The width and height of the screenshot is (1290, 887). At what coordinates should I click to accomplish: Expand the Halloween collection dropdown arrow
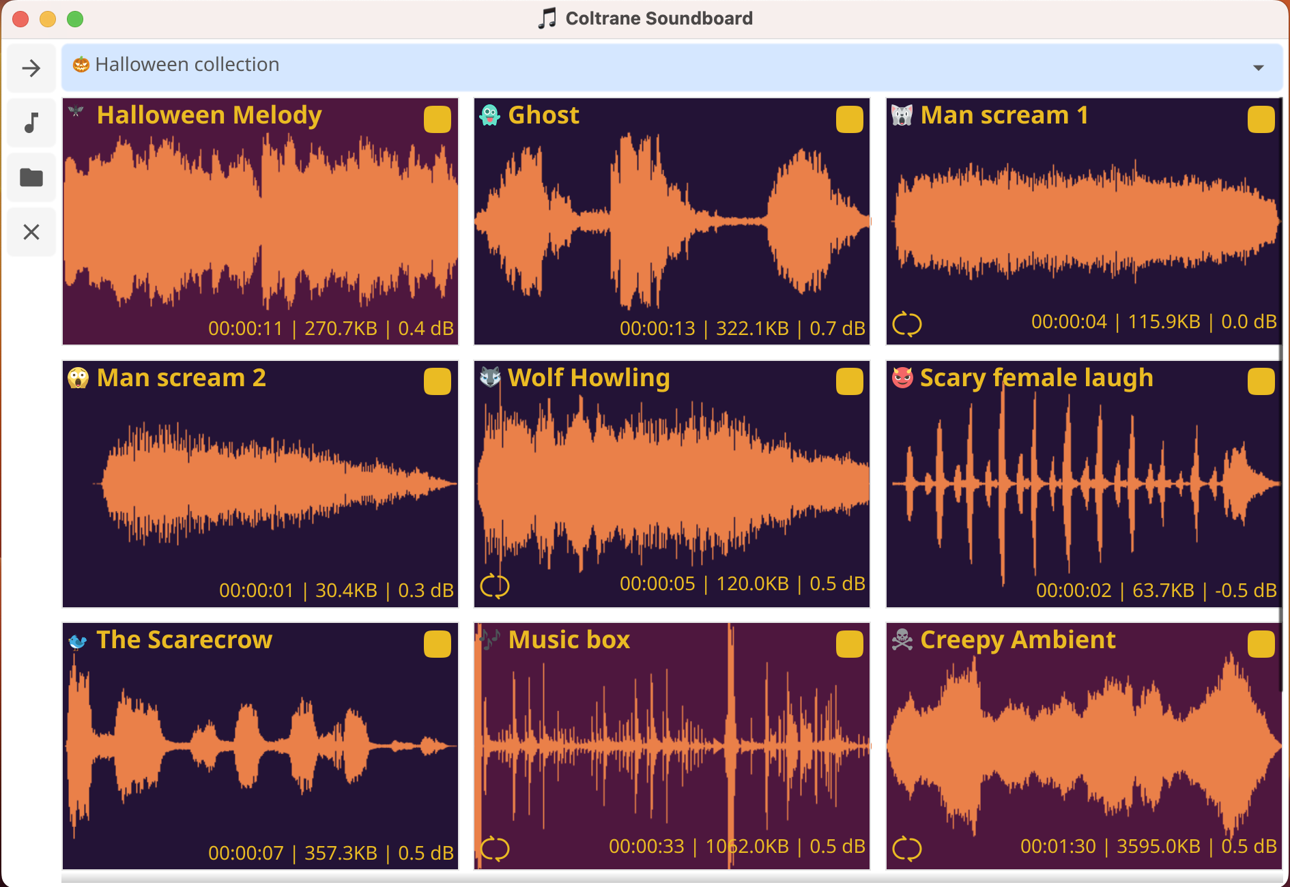pos(1258,68)
